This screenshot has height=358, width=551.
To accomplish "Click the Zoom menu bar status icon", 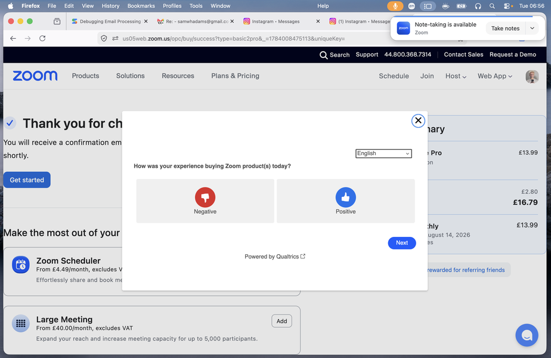I will (411, 6).
